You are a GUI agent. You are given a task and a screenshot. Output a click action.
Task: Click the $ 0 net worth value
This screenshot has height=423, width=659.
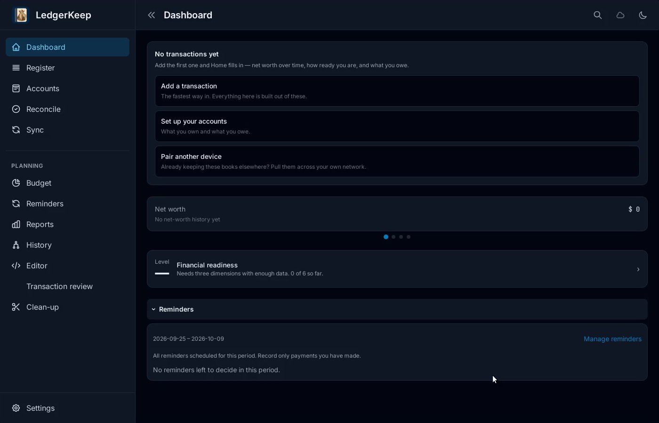pos(634,209)
